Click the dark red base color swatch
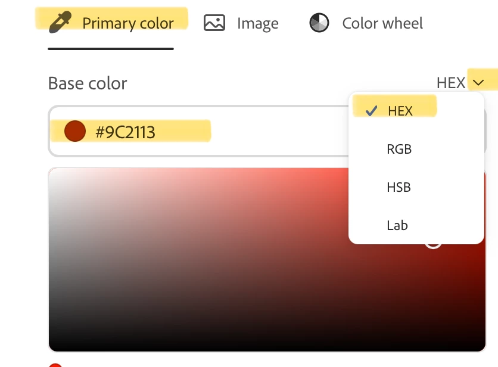Image resolution: width=498 pixels, height=367 pixels. [75, 131]
